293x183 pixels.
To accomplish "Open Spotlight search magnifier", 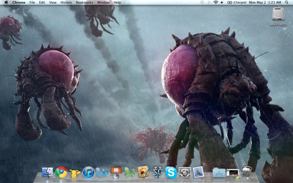I will (x=286, y=3).
